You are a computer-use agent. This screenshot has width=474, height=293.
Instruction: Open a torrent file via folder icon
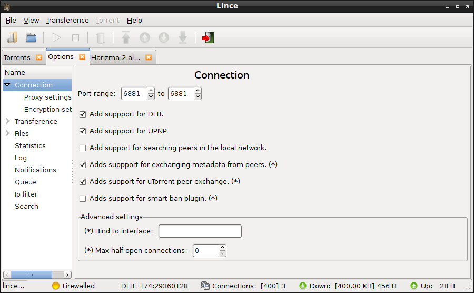31,38
